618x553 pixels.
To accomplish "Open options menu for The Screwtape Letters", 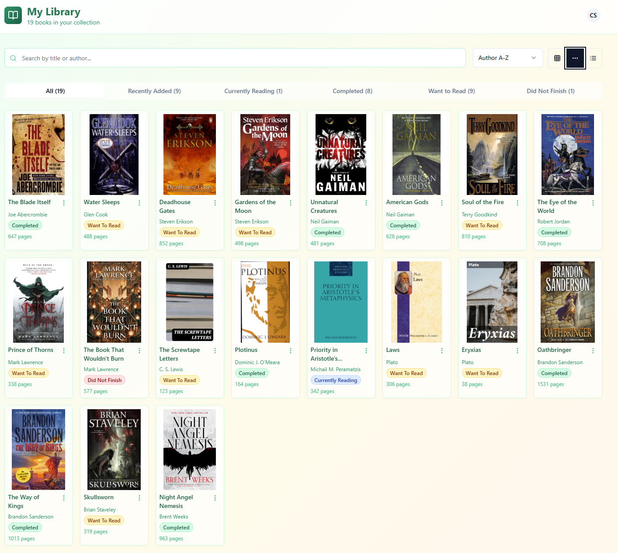I will [x=215, y=351].
